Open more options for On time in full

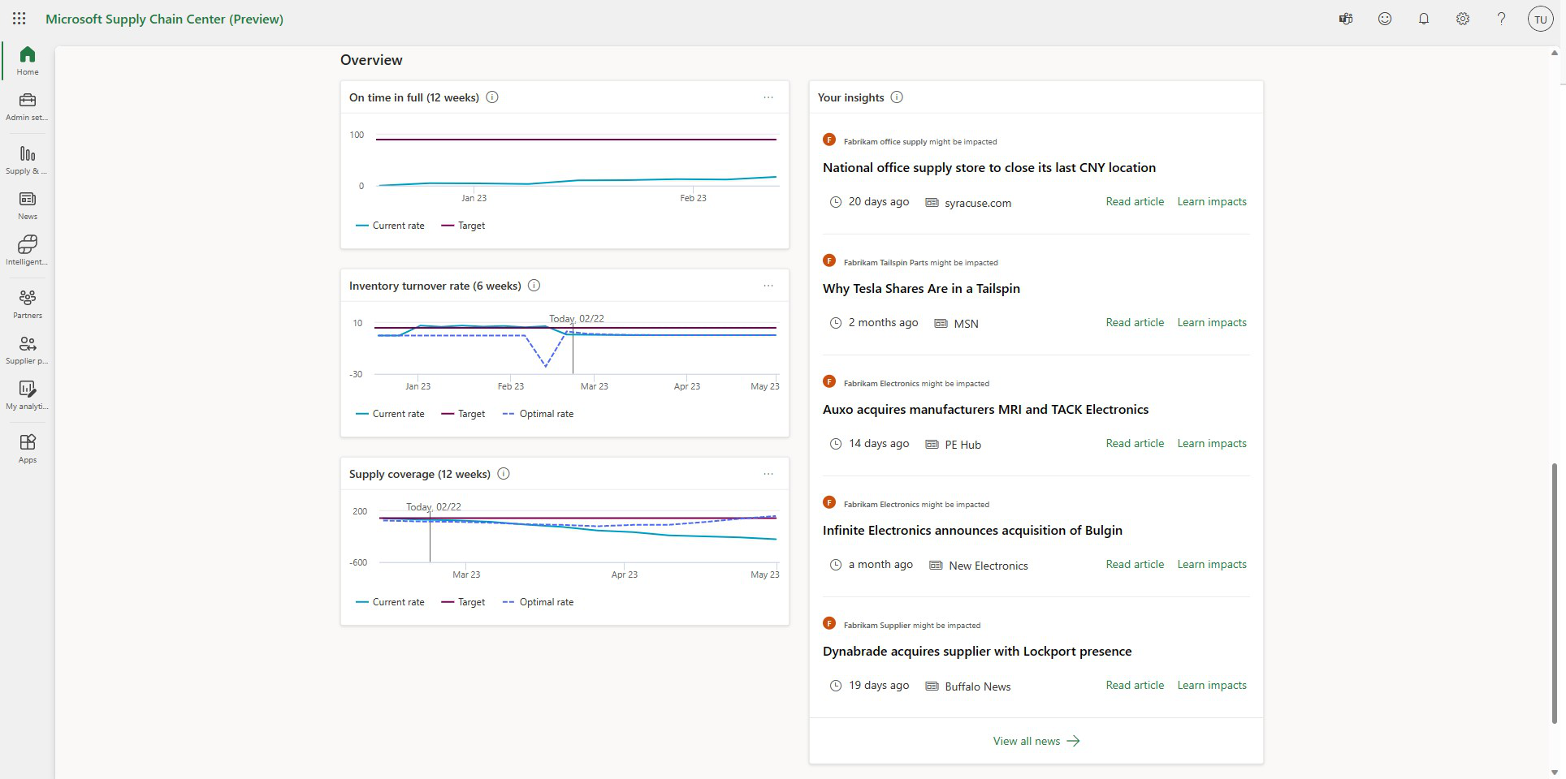pos(768,97)
